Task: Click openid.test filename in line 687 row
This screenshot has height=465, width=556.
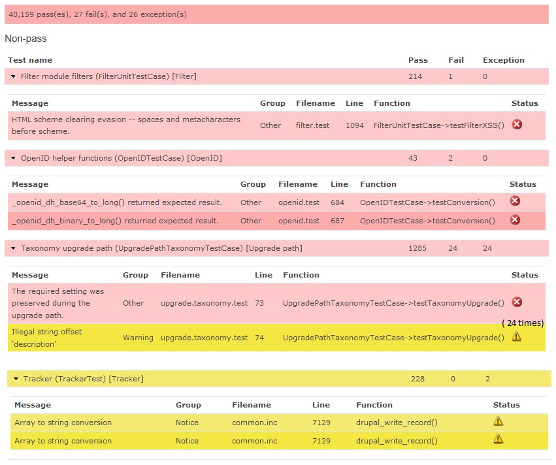Action: (x=299, y=221)
